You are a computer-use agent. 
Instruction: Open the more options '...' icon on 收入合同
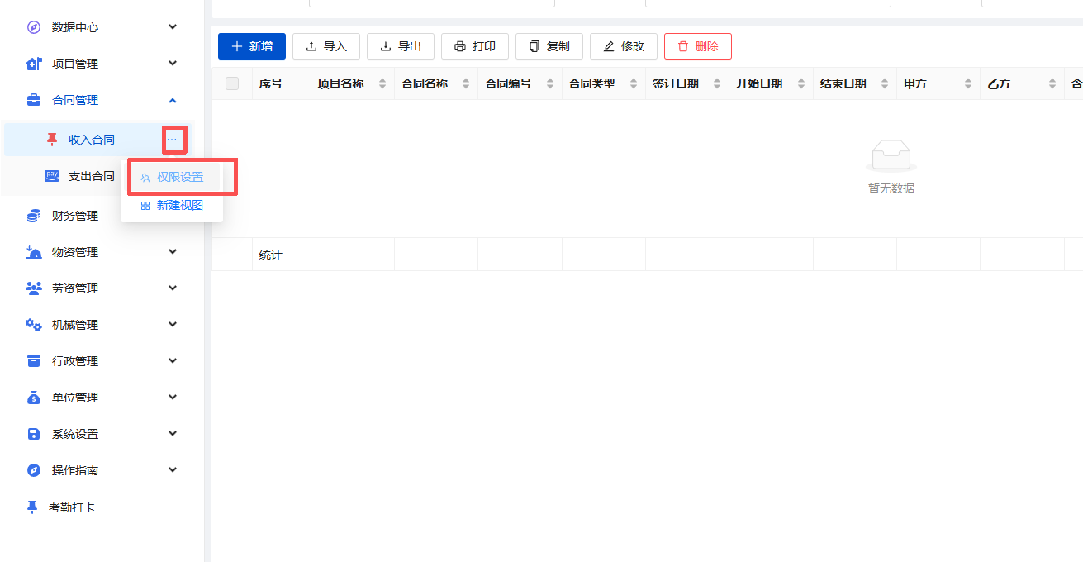173,139
